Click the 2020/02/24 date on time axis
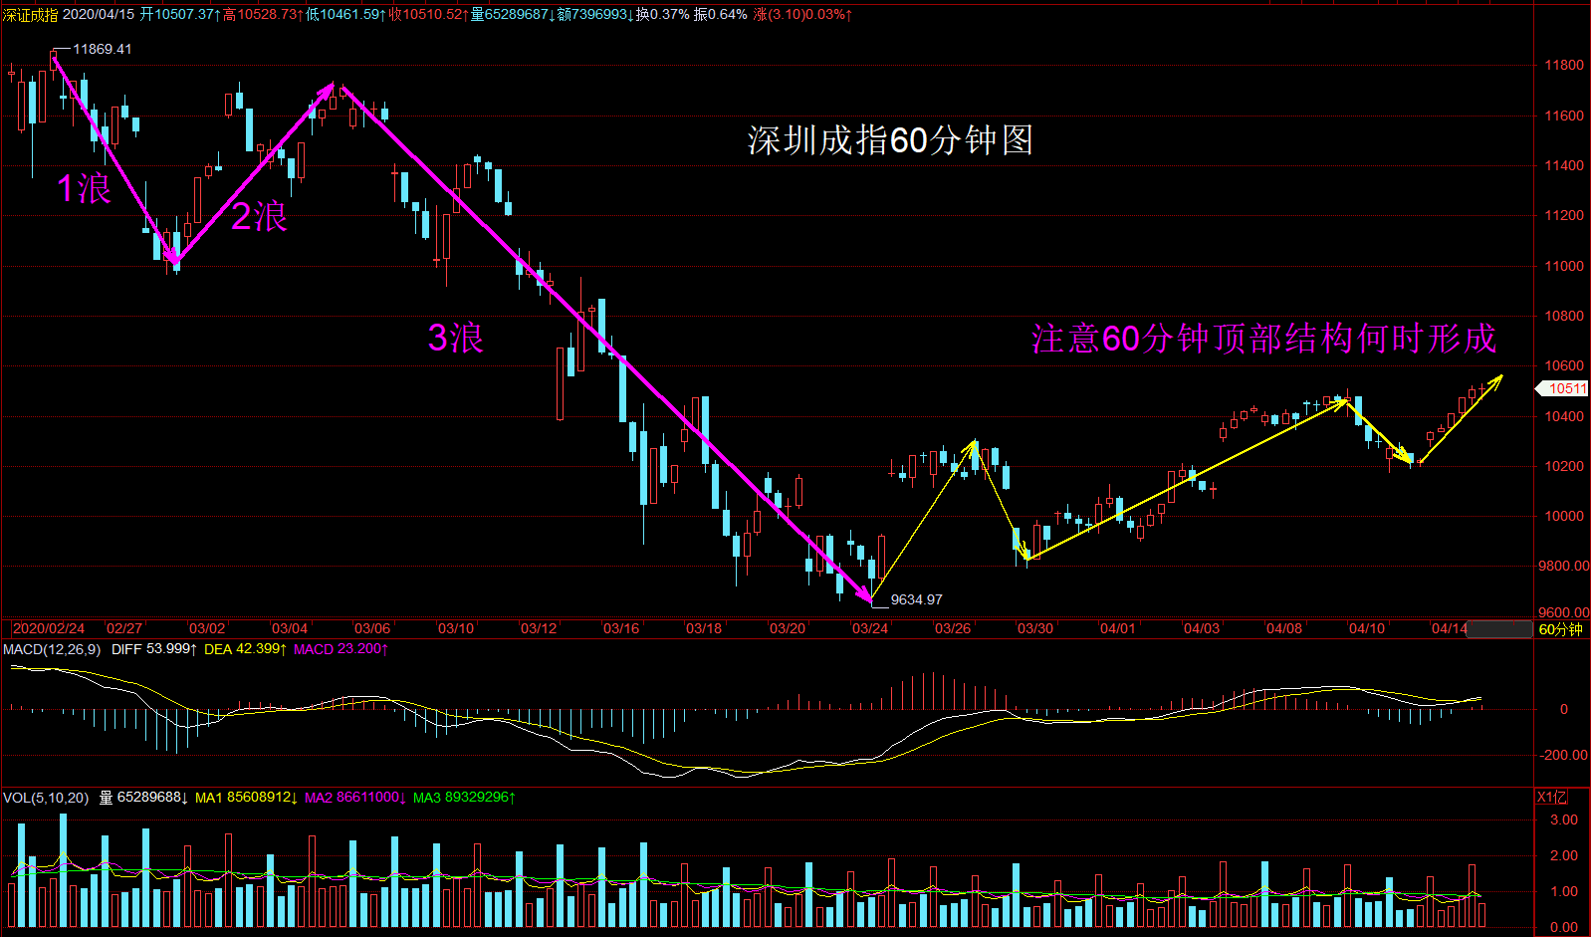This screenshot has height=937, width=1591. (48, 628)
